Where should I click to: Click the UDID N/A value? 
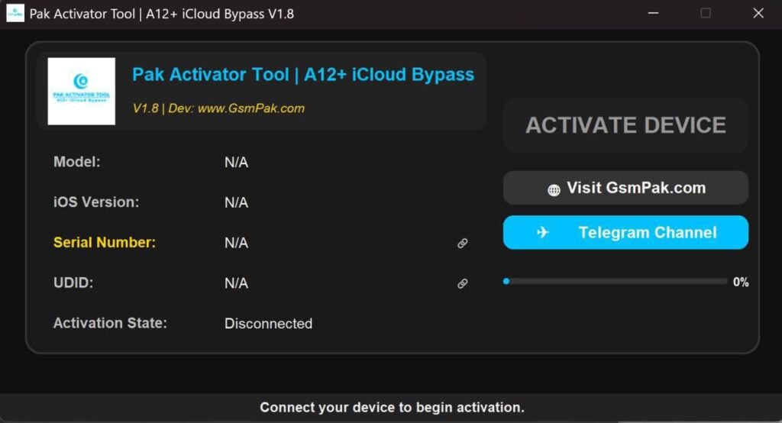236,283
